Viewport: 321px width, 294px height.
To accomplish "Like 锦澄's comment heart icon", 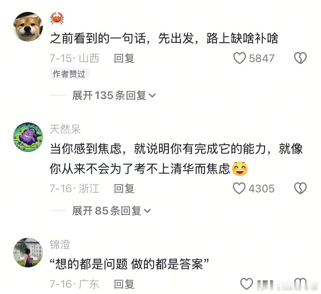I will tap(246, 284).
